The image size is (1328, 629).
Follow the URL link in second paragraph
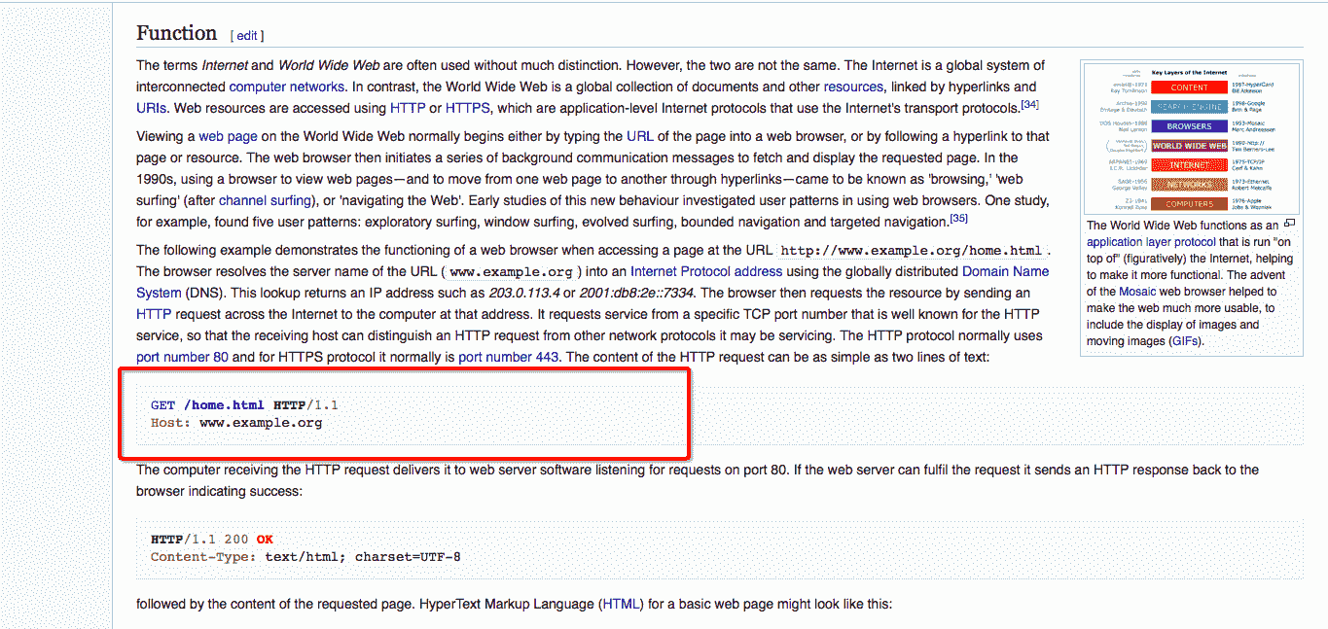pyautogui.click(x=639, y=136)
